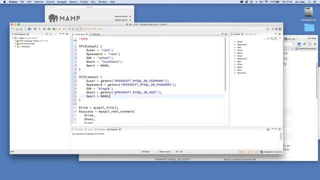Open the Project menu

coord(84,2)
